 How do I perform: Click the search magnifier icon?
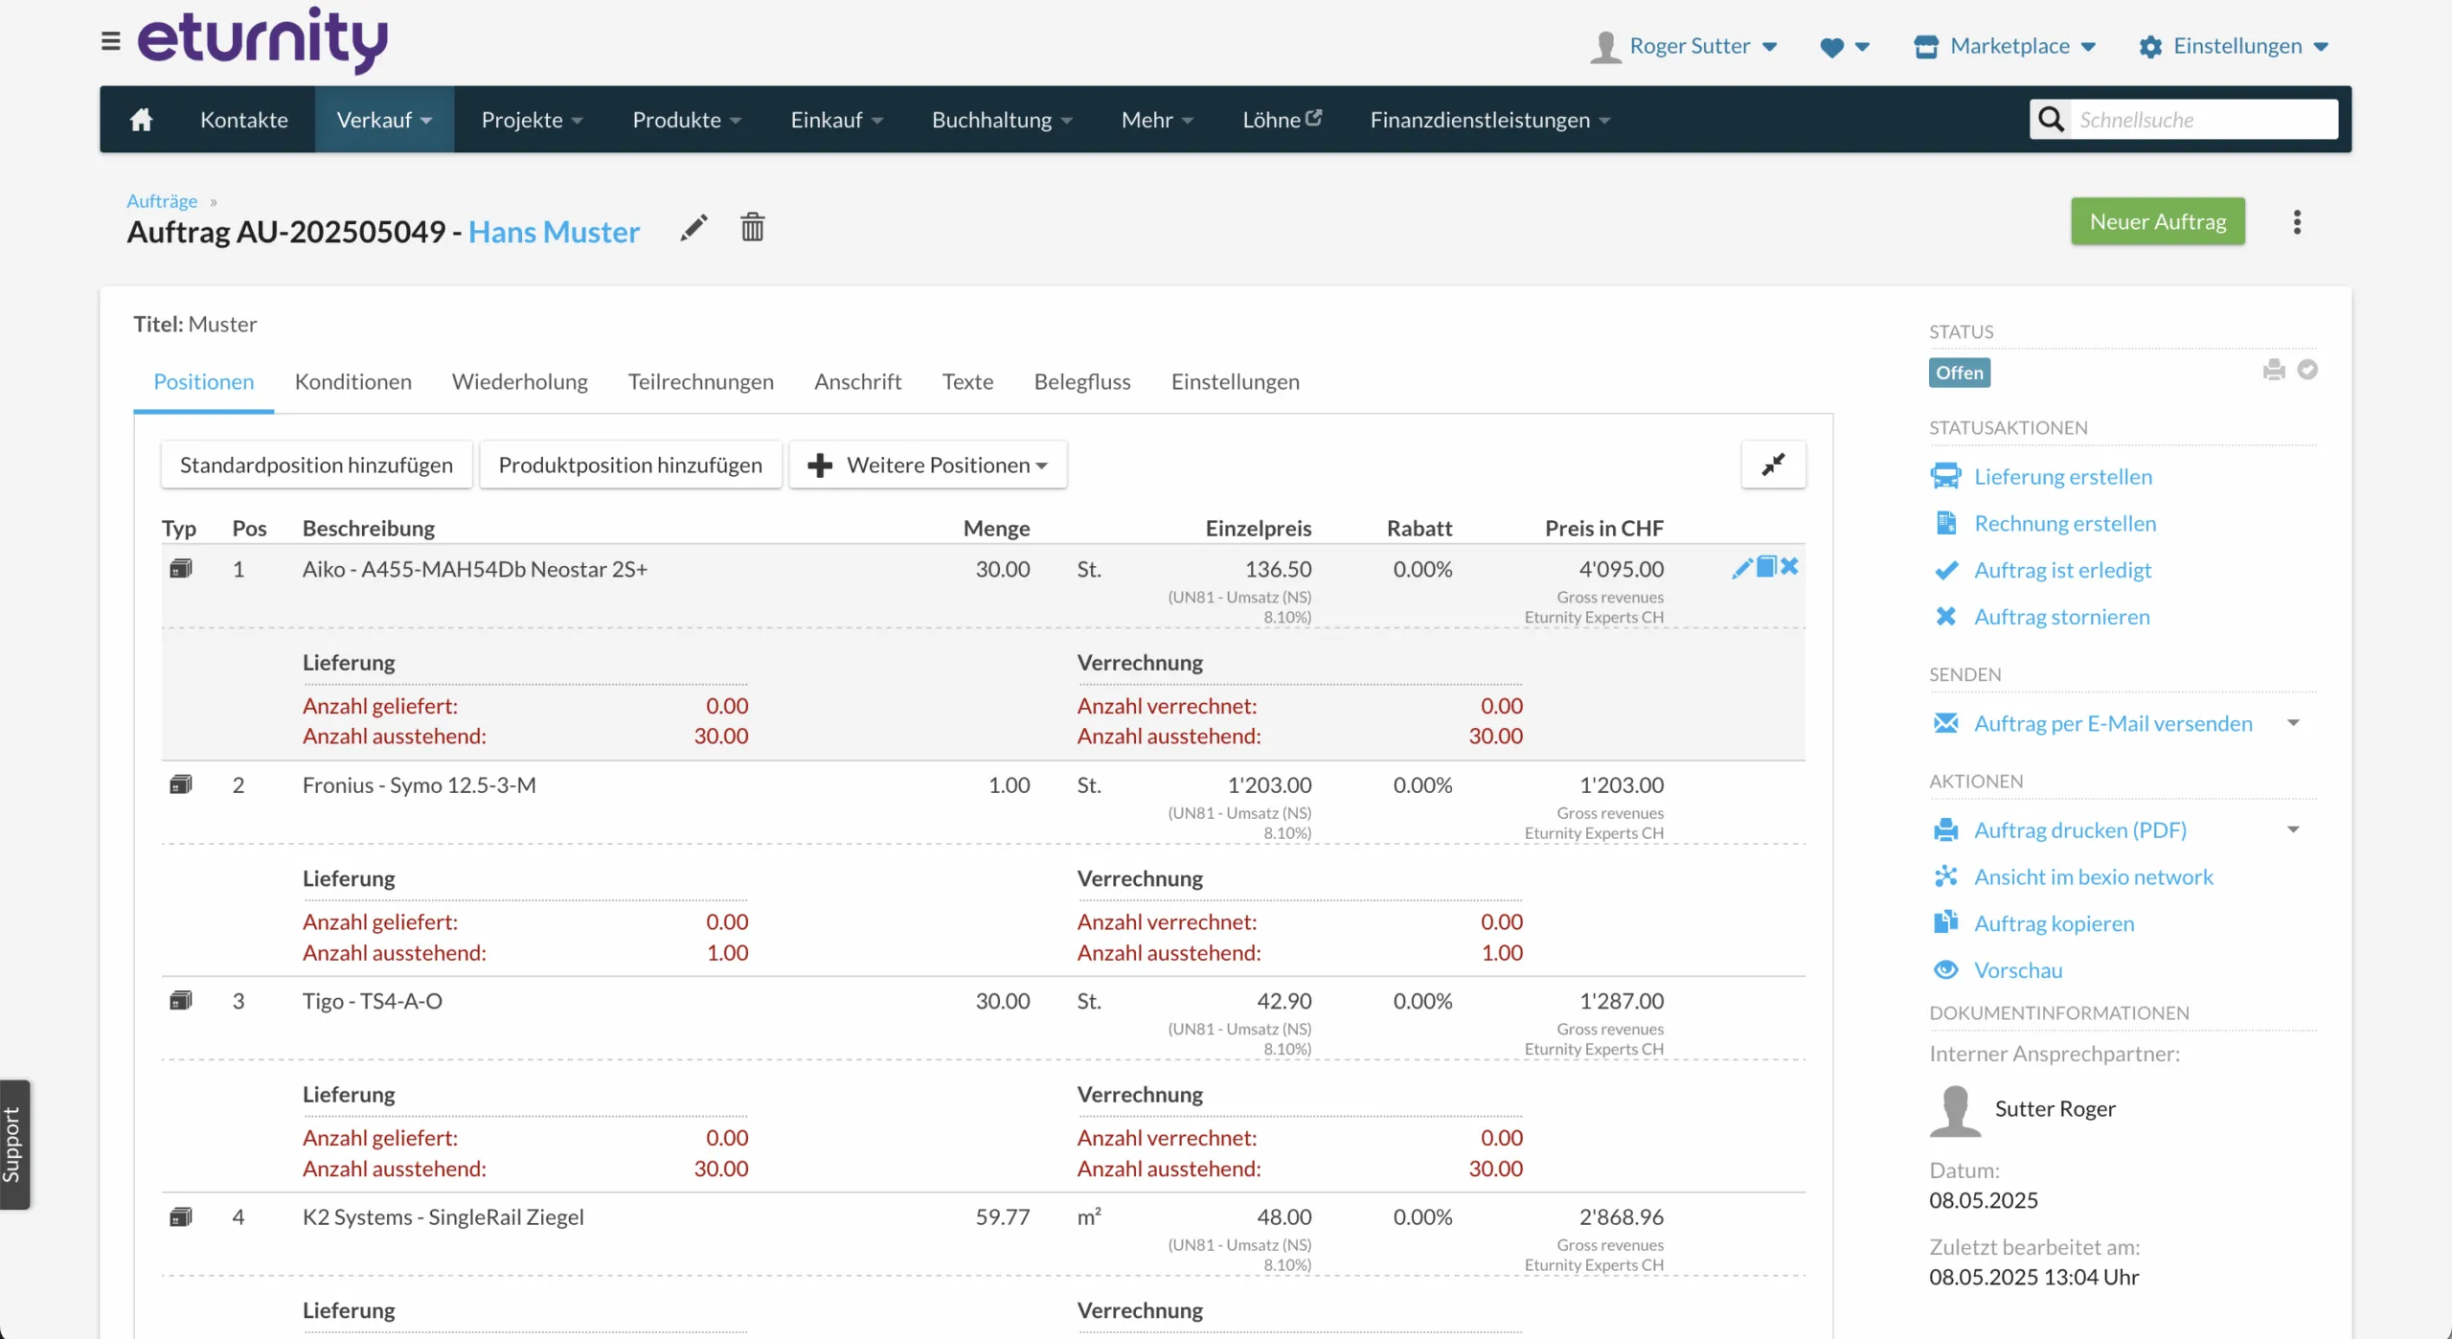pyautogui.click(x=2051, y=120)
